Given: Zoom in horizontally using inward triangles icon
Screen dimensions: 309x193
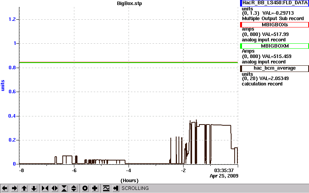Looking at the screenshot, I should [45, 188].
